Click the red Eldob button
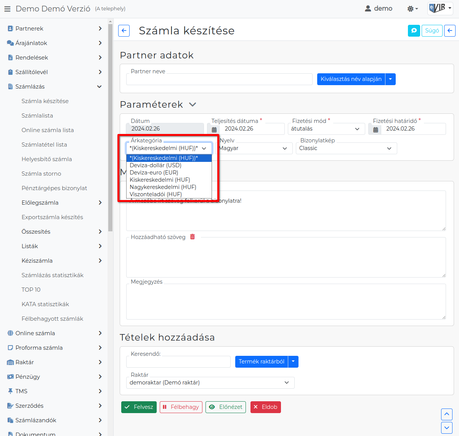The height and width of the screenshot is (436, 459). tap(265, 407)
